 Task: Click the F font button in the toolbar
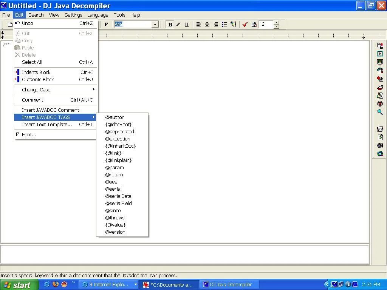pos(106,24)
